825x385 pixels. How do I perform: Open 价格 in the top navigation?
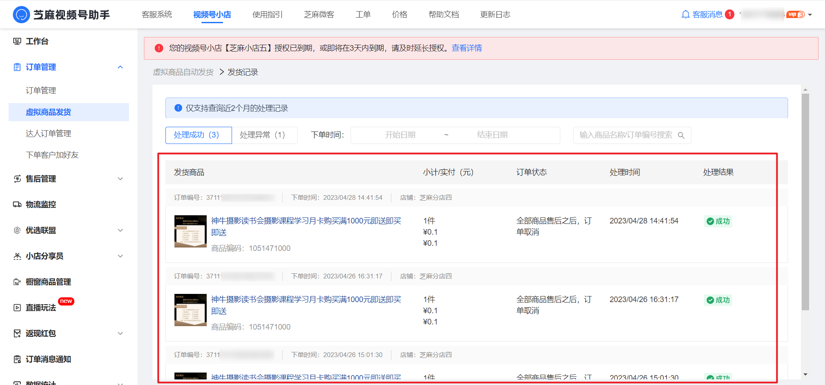pos(400,15)
